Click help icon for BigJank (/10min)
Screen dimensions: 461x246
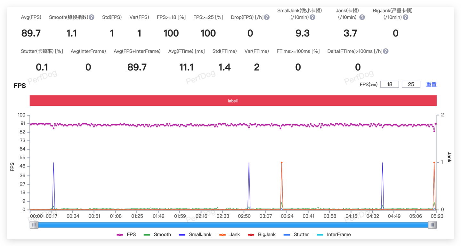(406, 17)
